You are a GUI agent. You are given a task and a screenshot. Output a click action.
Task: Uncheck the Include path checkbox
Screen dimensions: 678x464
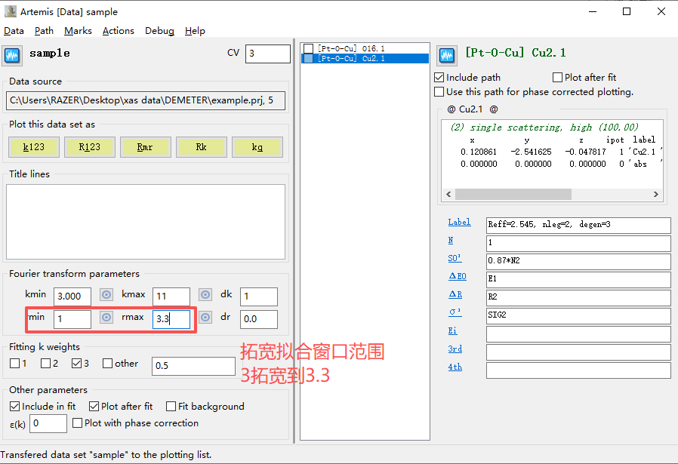tap(439, 77)
